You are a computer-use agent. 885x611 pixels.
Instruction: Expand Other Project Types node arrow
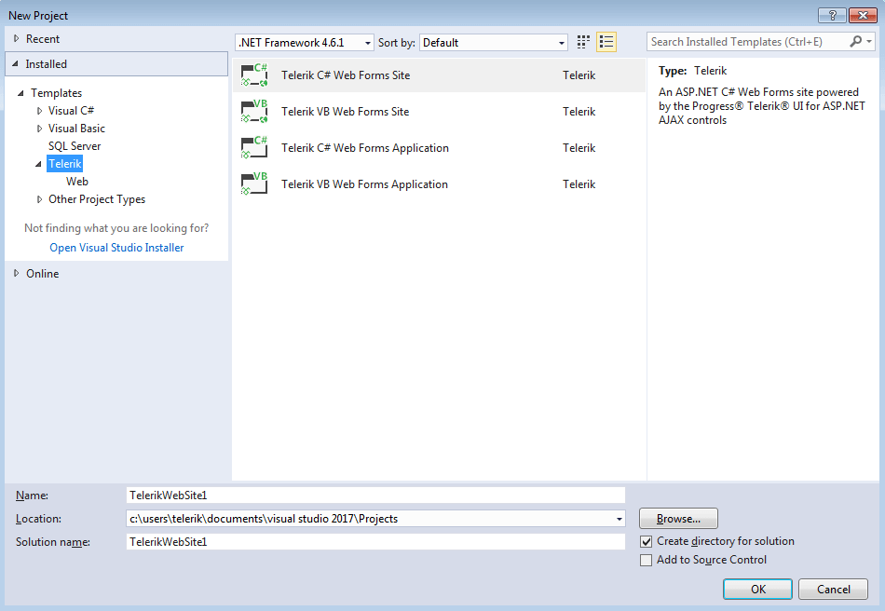39,199
